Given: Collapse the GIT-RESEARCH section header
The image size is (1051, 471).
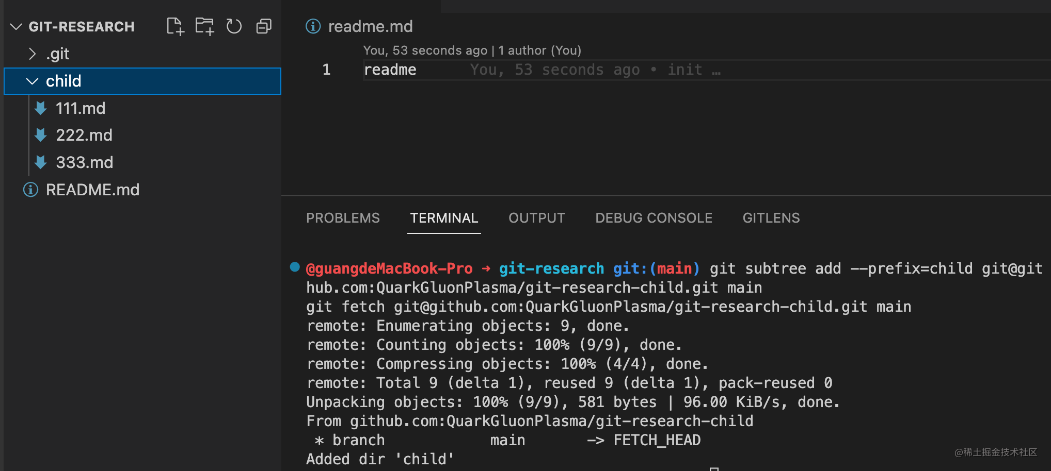Looking at the screenshot, I should click(15, 27).
